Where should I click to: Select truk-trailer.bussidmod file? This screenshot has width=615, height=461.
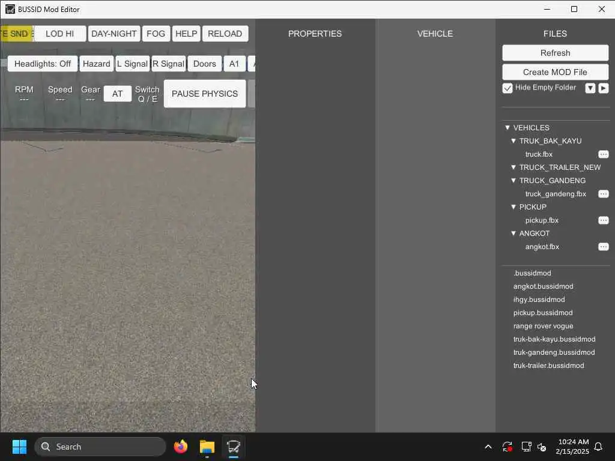tap(549, 366)
